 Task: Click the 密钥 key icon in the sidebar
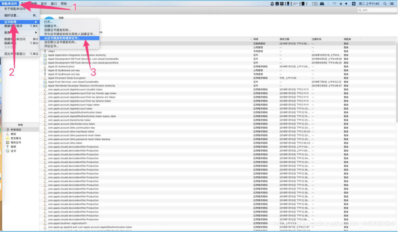point(8,146)
